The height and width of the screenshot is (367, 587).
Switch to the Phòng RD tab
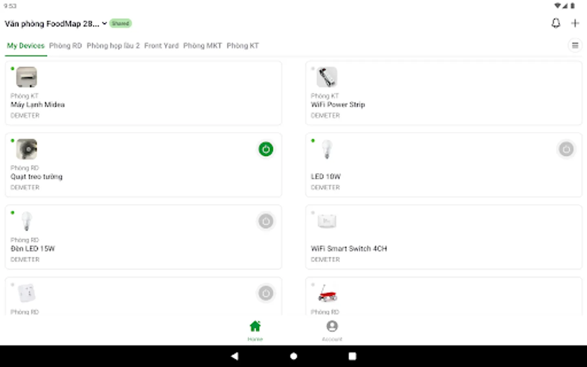pyautogui.click(x=66, y=46)
